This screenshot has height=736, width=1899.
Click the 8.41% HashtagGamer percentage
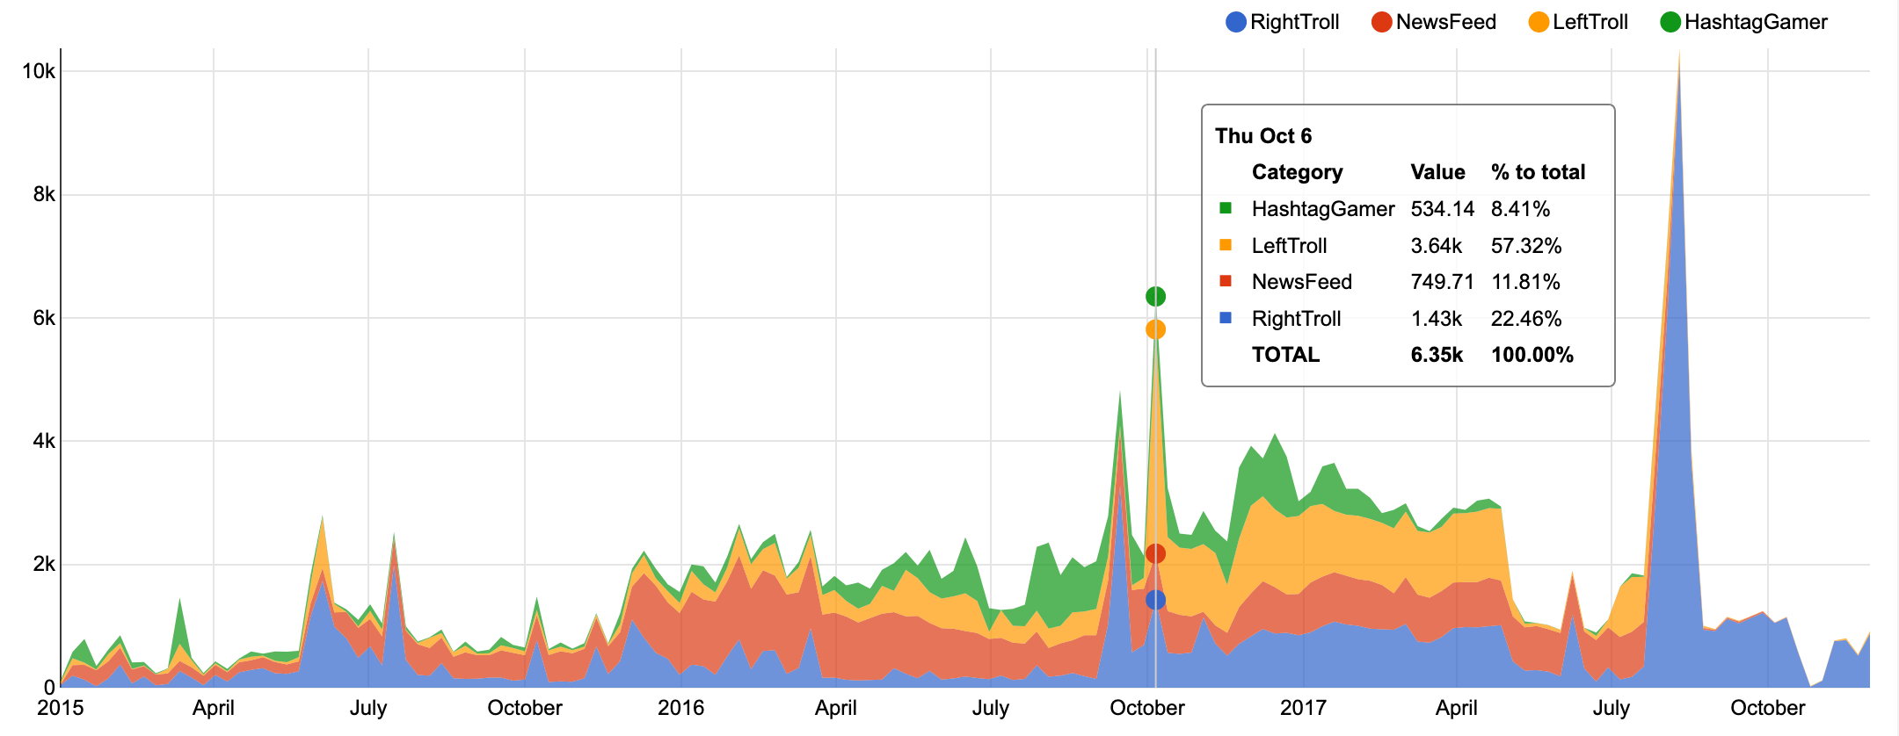1521,209
